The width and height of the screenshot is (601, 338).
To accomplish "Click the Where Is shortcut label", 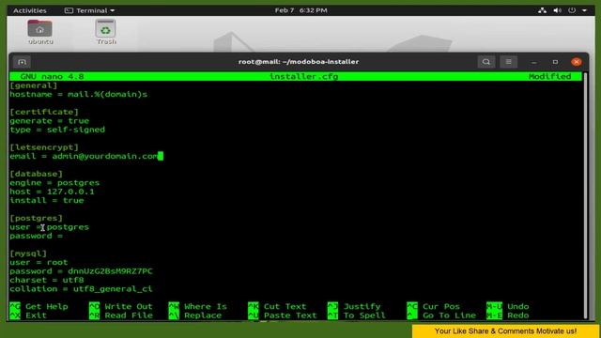I will [206, 307].
